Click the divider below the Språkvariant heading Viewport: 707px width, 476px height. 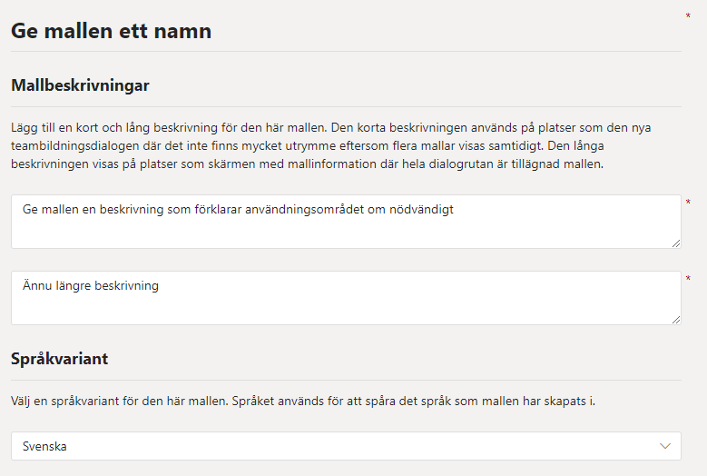point(346,380)
